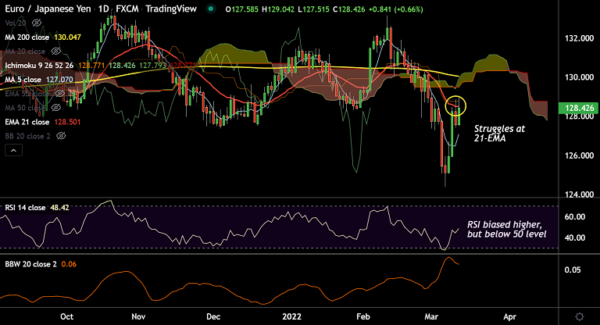This screenshot has height=325, width=600.
Task: Click the Apr label on time axis
Action: 509,316
